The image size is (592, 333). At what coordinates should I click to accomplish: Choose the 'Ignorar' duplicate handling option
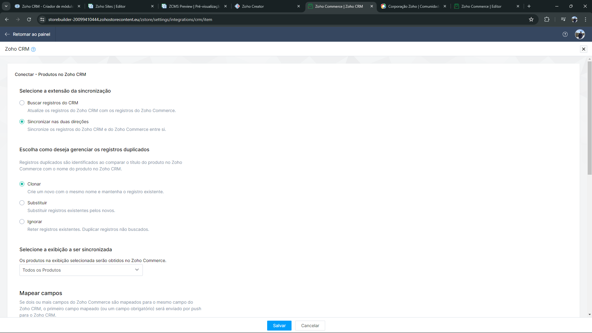tap(22, 222)
